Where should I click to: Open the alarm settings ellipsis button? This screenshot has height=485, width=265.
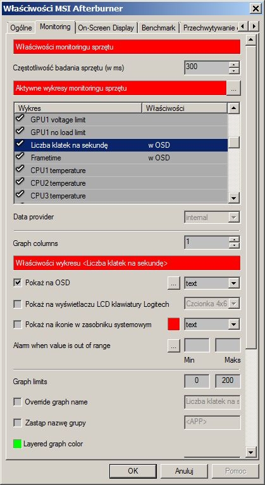coord(174,346)
